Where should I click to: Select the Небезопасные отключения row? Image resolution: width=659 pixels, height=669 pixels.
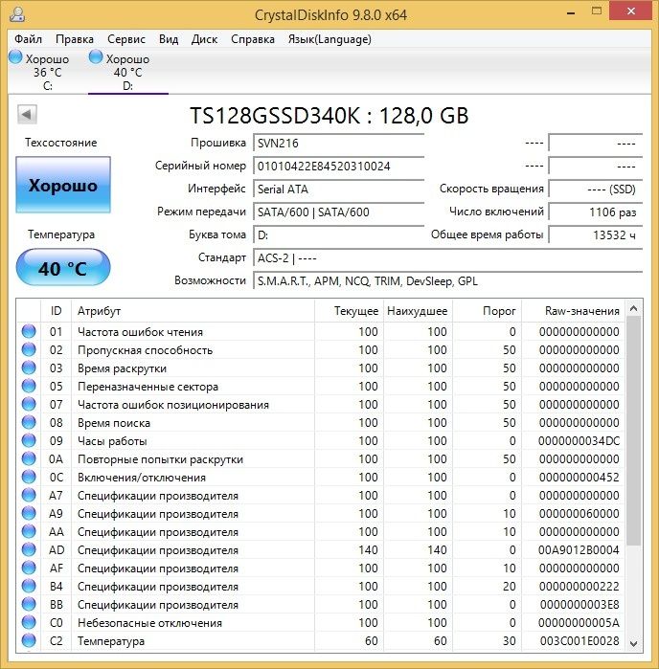pos(320,622)
